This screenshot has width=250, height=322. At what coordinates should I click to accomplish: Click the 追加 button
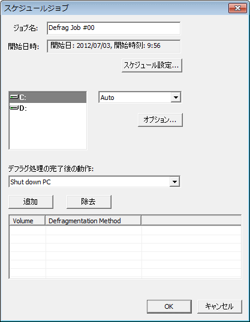coord(31,202)
